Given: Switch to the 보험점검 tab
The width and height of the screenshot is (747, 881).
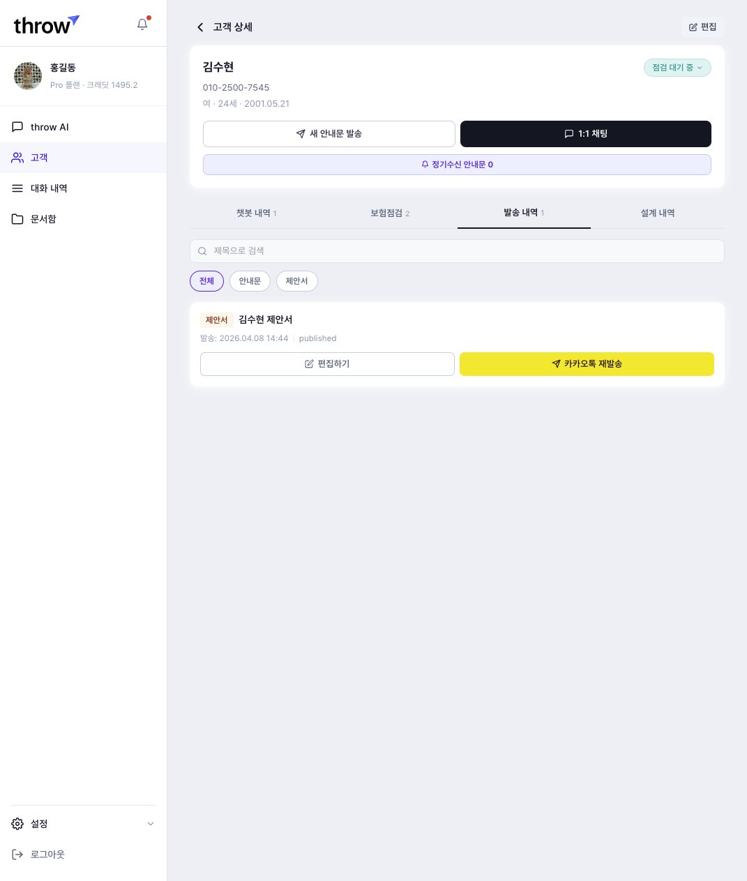Looking at the screenshot, I should click(x=389, y=213).
